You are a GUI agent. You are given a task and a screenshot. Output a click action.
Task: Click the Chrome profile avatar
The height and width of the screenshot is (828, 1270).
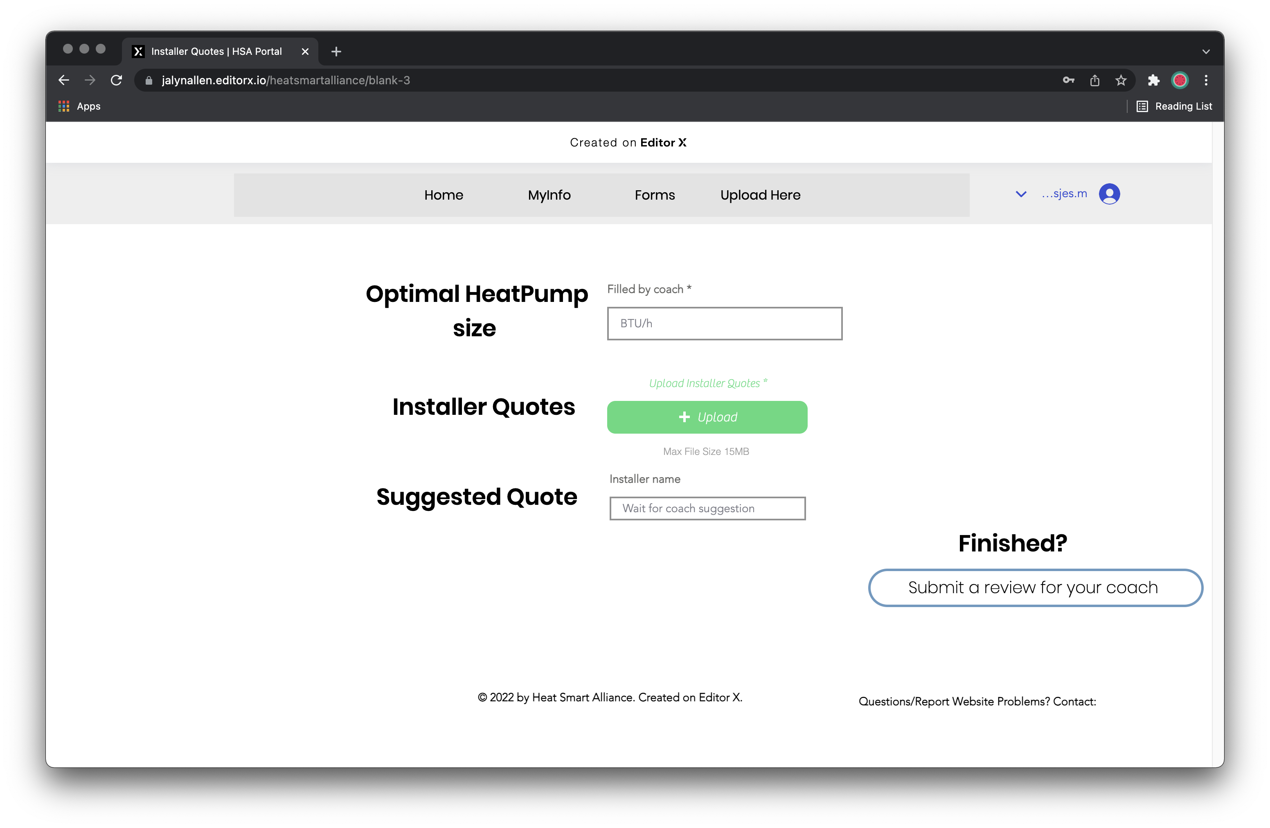(x=1179, y=80)
